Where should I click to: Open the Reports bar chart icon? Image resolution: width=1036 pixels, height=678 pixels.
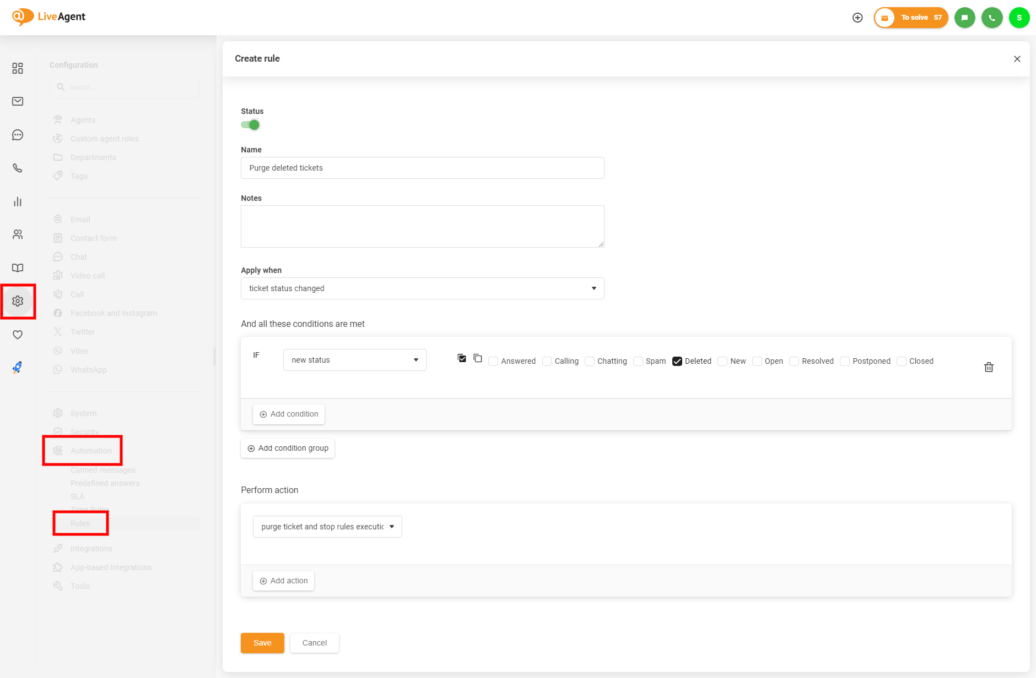18,202
